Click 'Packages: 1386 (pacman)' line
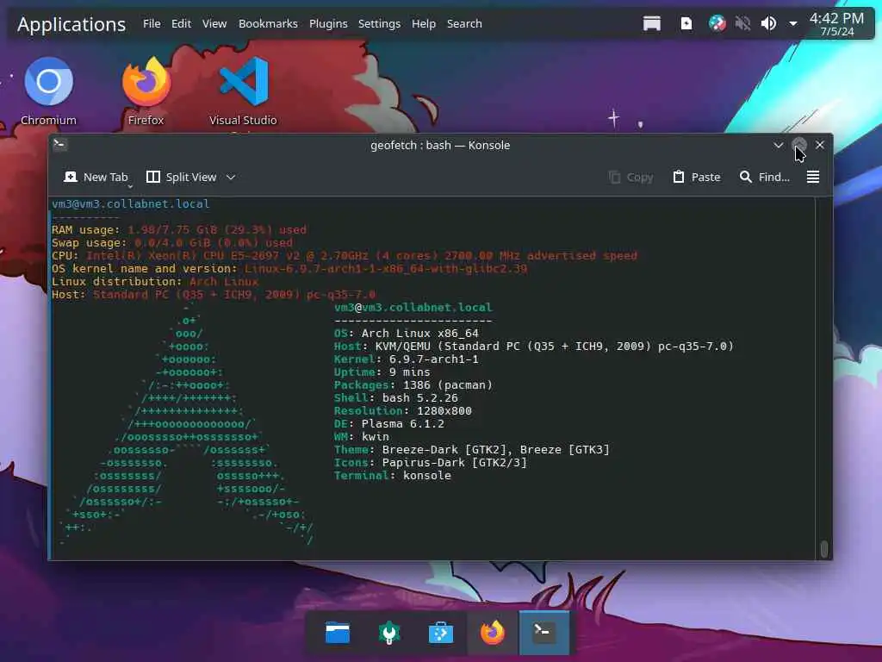The height and width of the screenshot is (662, 882). click(x=413, y=385)
